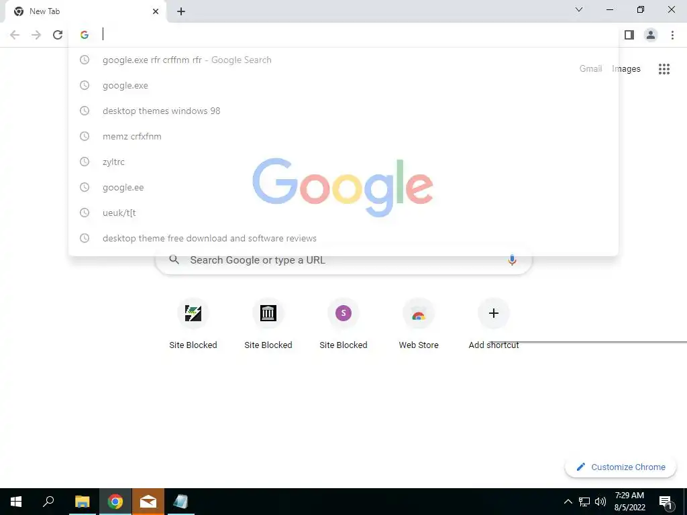Open the Gmail link
The image size is (687, 515).
590,69
